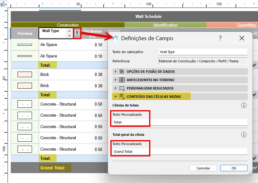The image size is (258, 183).
Task: Expand Opções de Fusão de Dados section
Action: click(116, 72)
